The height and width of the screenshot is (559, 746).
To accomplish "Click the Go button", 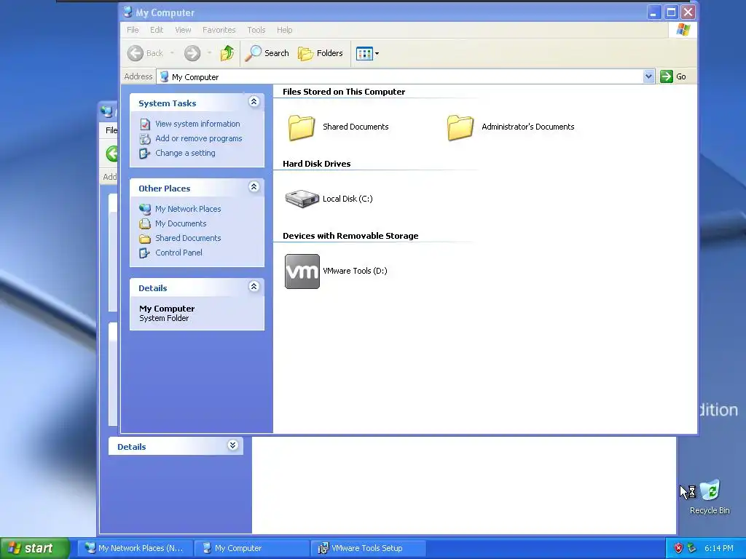I will pos(673,76).
